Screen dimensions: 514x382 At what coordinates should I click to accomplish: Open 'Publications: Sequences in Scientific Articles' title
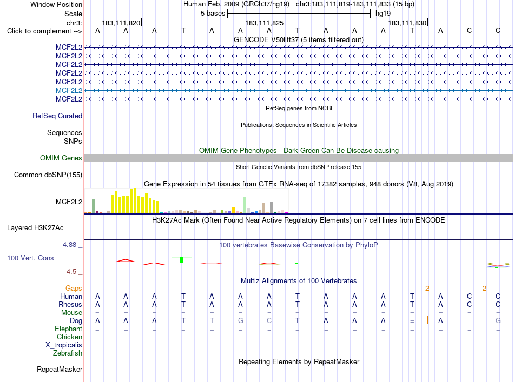(x=299, y=125)
